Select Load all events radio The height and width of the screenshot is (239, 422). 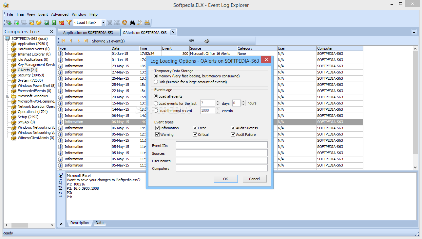click(156, 96)
